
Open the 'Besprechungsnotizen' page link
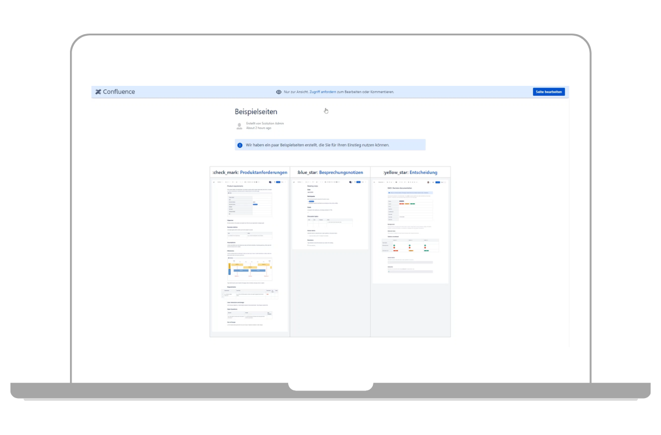coord(341,172)
